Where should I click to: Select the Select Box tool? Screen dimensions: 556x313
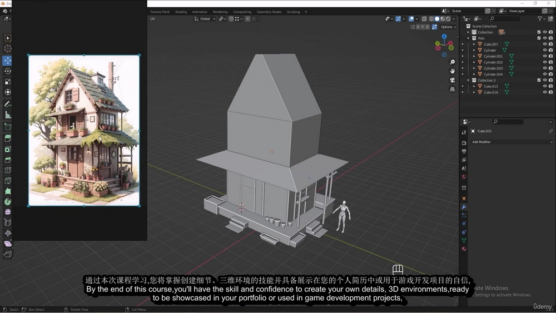(x=7, y=38)
